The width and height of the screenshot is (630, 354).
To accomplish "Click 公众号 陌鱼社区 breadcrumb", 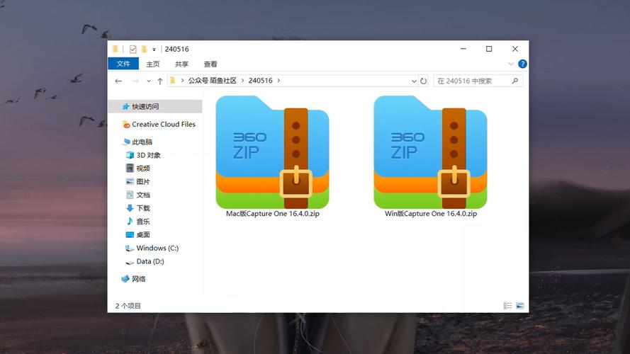I will pyautogui.click(x=212, y=81).
